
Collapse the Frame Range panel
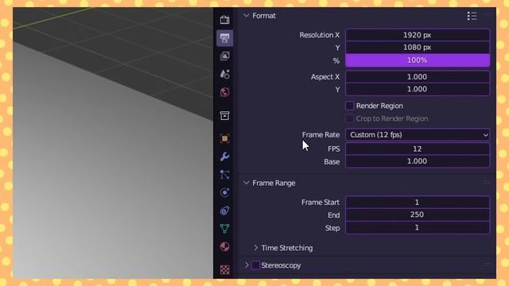[247, 183]
